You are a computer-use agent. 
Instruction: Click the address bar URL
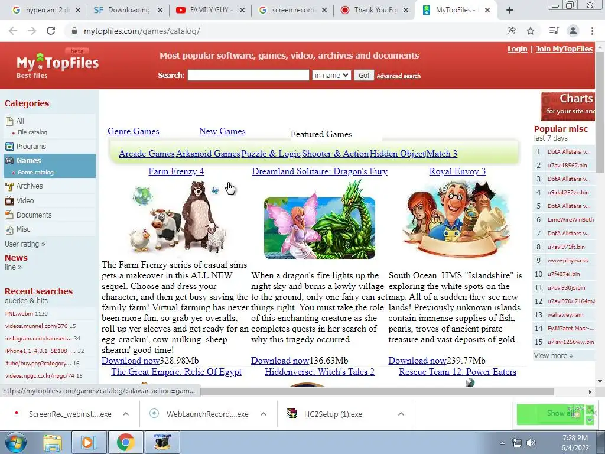[x=142, y=31]
